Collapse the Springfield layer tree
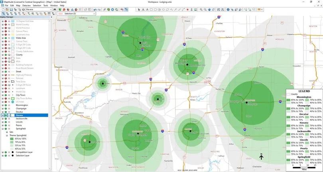Screen dimensions: 323x172 pos(2,129)
